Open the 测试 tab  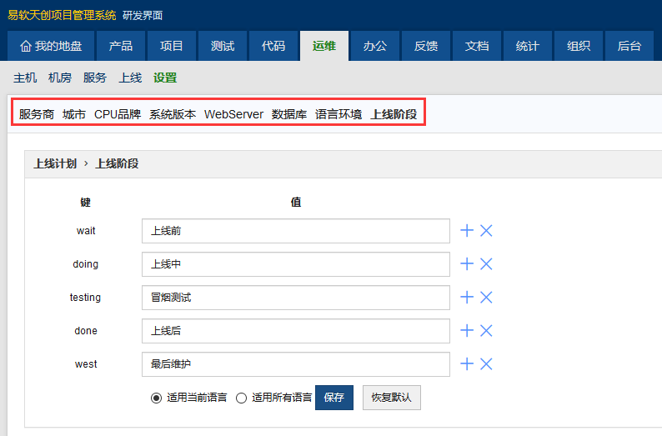(x=223, y=46)
